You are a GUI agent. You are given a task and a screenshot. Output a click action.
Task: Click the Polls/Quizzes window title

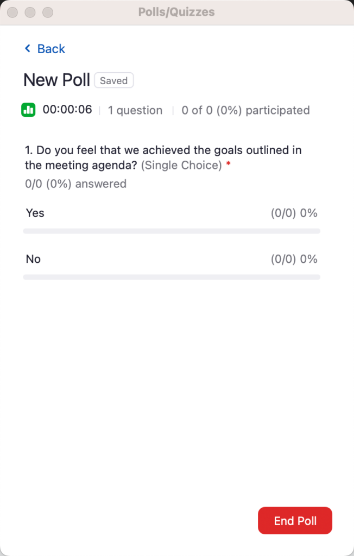[x=176, y=12]
